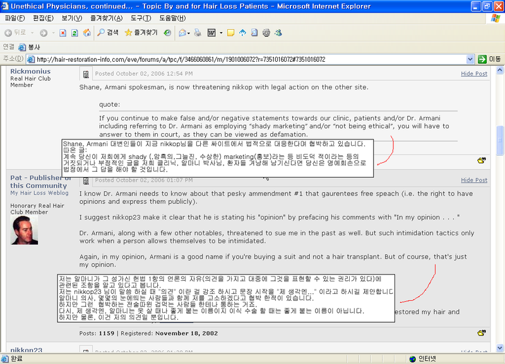Open the Messenger toolbar icon

[278, 33]
